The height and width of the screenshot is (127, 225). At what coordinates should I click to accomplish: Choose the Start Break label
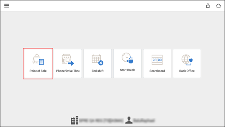pos(127,70)
